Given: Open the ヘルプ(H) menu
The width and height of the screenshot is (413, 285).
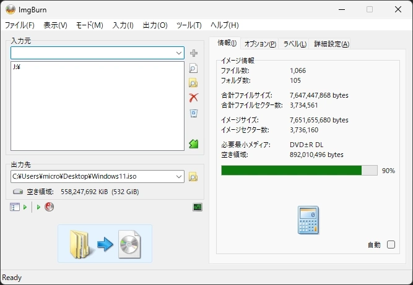Looking at the screenshot, I should (x=225, y=25).
